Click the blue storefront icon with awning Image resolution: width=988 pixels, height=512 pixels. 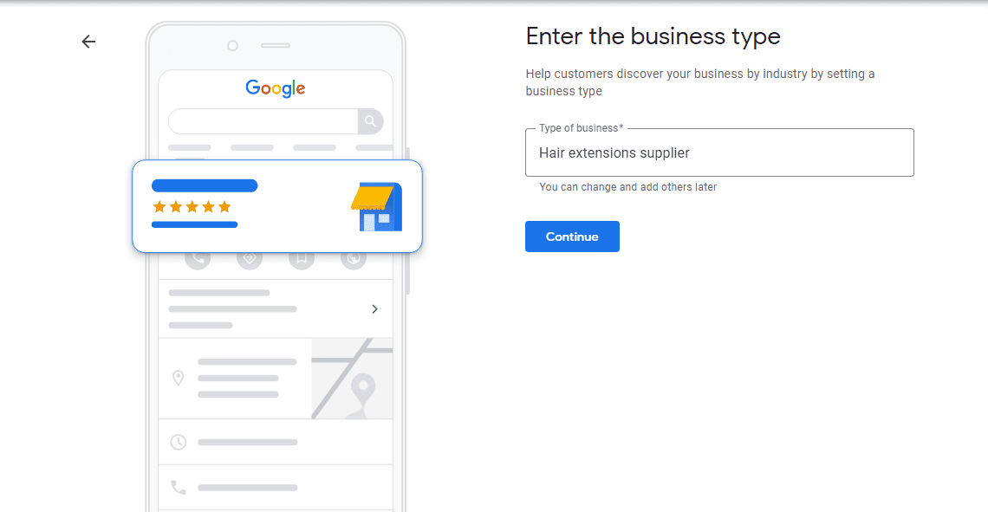pos(377,206)
